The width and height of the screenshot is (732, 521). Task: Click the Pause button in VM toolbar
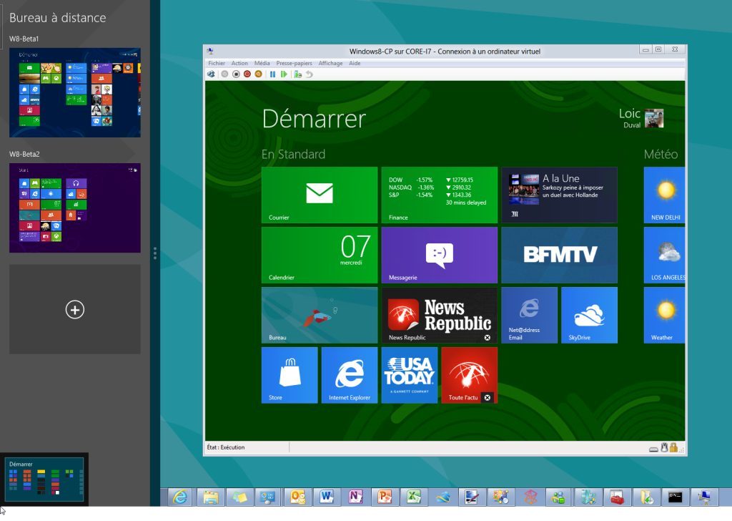pos(272,74)
